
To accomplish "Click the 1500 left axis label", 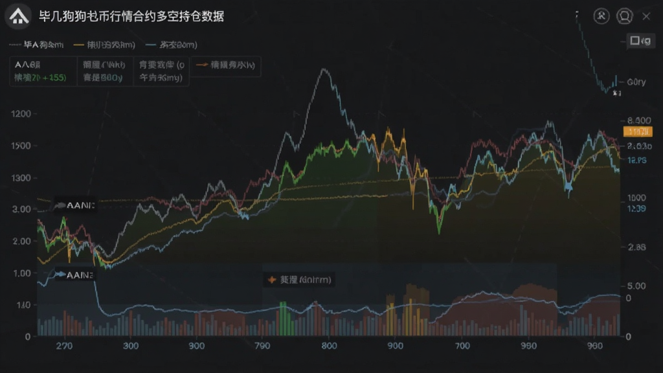I will tap(21, 146).
